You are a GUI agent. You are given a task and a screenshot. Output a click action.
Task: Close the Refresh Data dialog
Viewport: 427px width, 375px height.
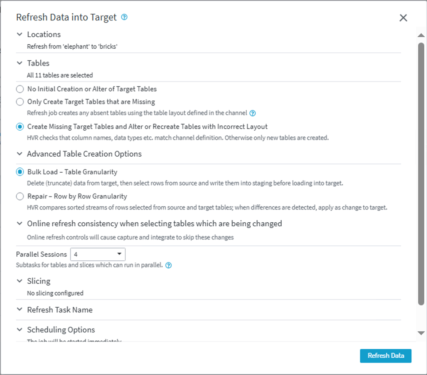pyautogui.click(x=403, y=18)
